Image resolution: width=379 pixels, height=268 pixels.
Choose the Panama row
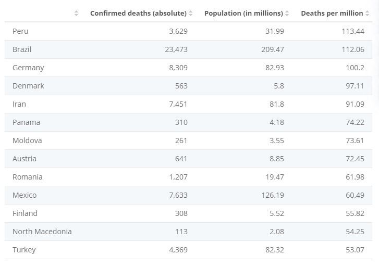point(26,122)
